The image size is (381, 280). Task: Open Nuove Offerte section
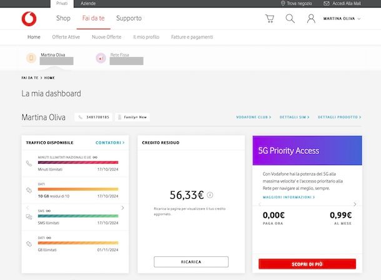pyautogui.click(x=106, y=37)
